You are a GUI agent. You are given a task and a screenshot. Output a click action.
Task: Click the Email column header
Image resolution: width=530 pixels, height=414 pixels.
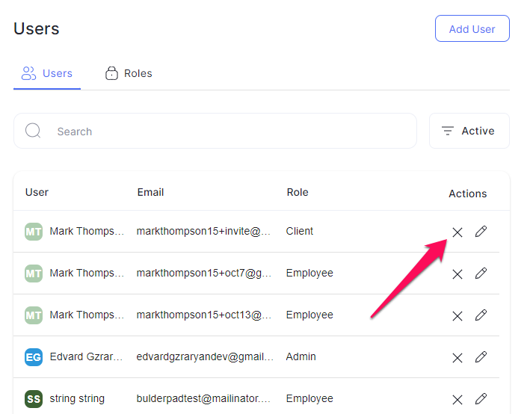pyautogui.click(x=150, y=192)
